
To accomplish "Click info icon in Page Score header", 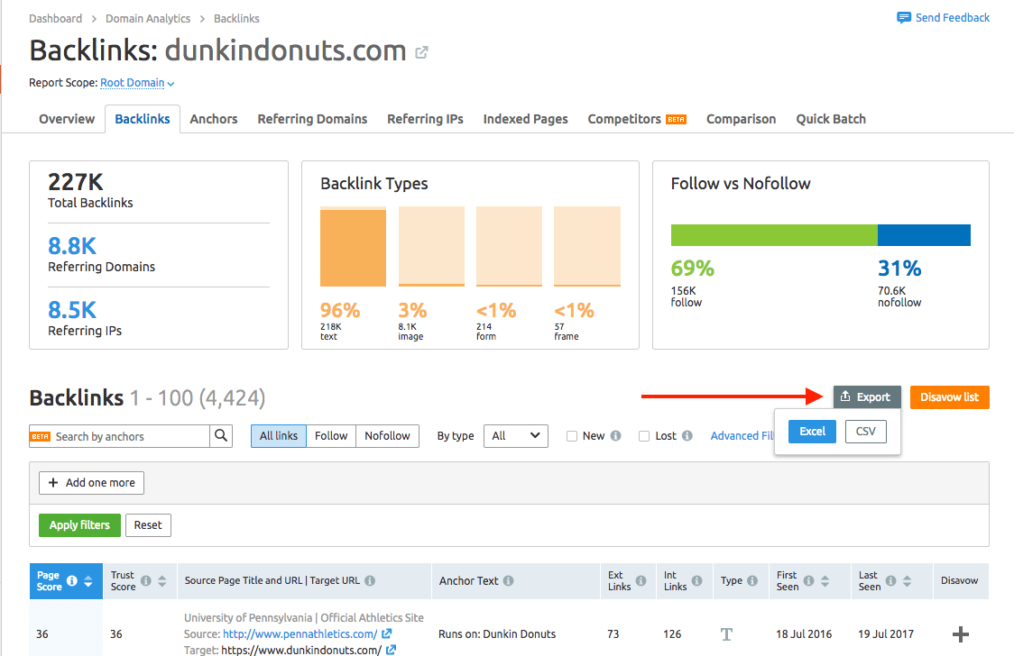I will [x=72, y=580].
